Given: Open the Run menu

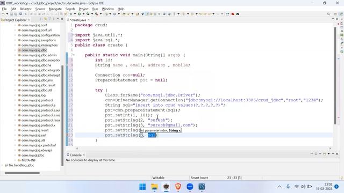Looking at the screenshot, I should point(95,9).
